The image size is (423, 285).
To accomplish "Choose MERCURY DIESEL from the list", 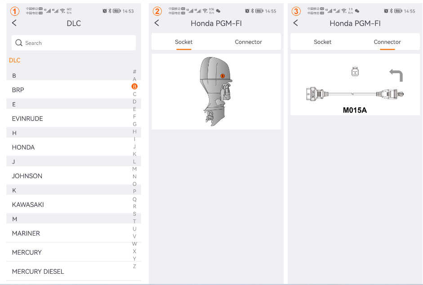I will [x=74, y=272].
